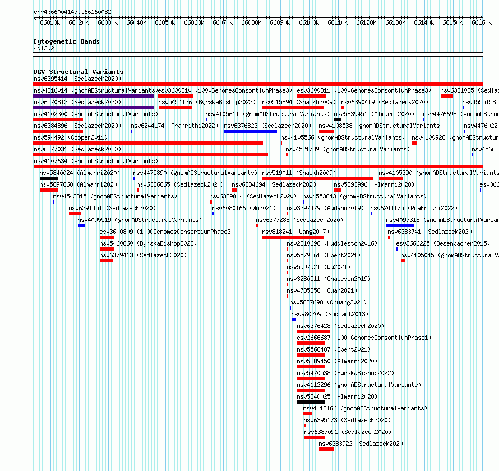Open nsv2810696 (Huddleston2016) variant label

tap(332, 243)
